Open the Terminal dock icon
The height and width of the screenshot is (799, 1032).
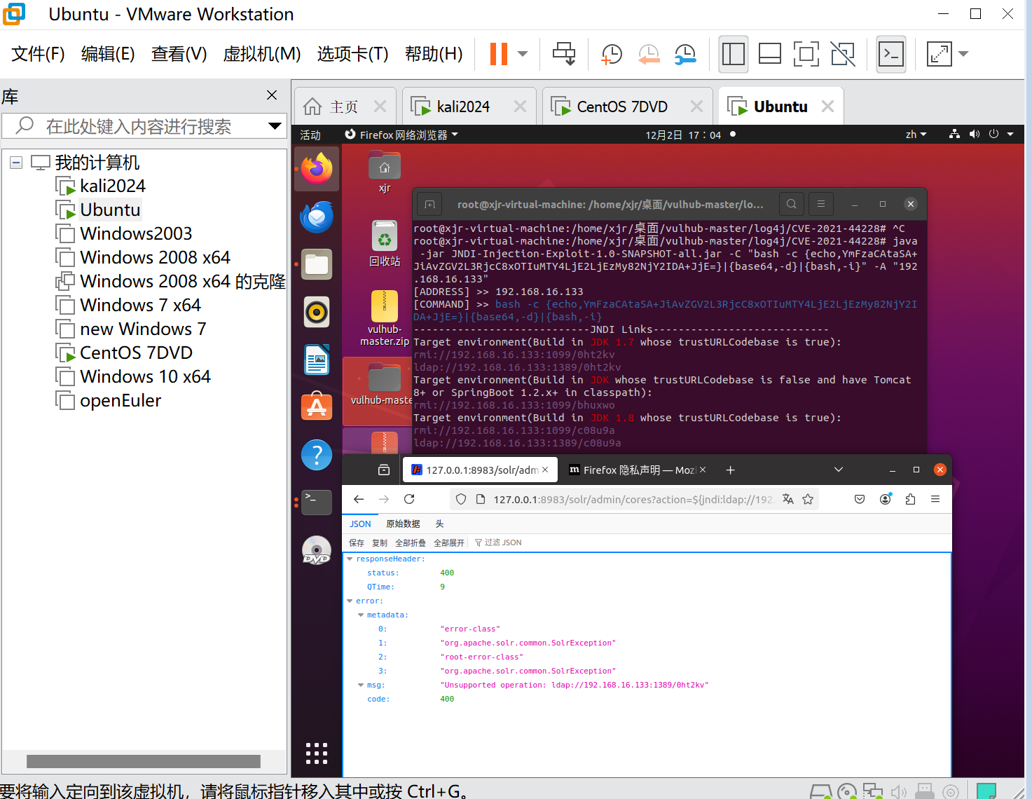pyautogui.click(x=317, y=503)
